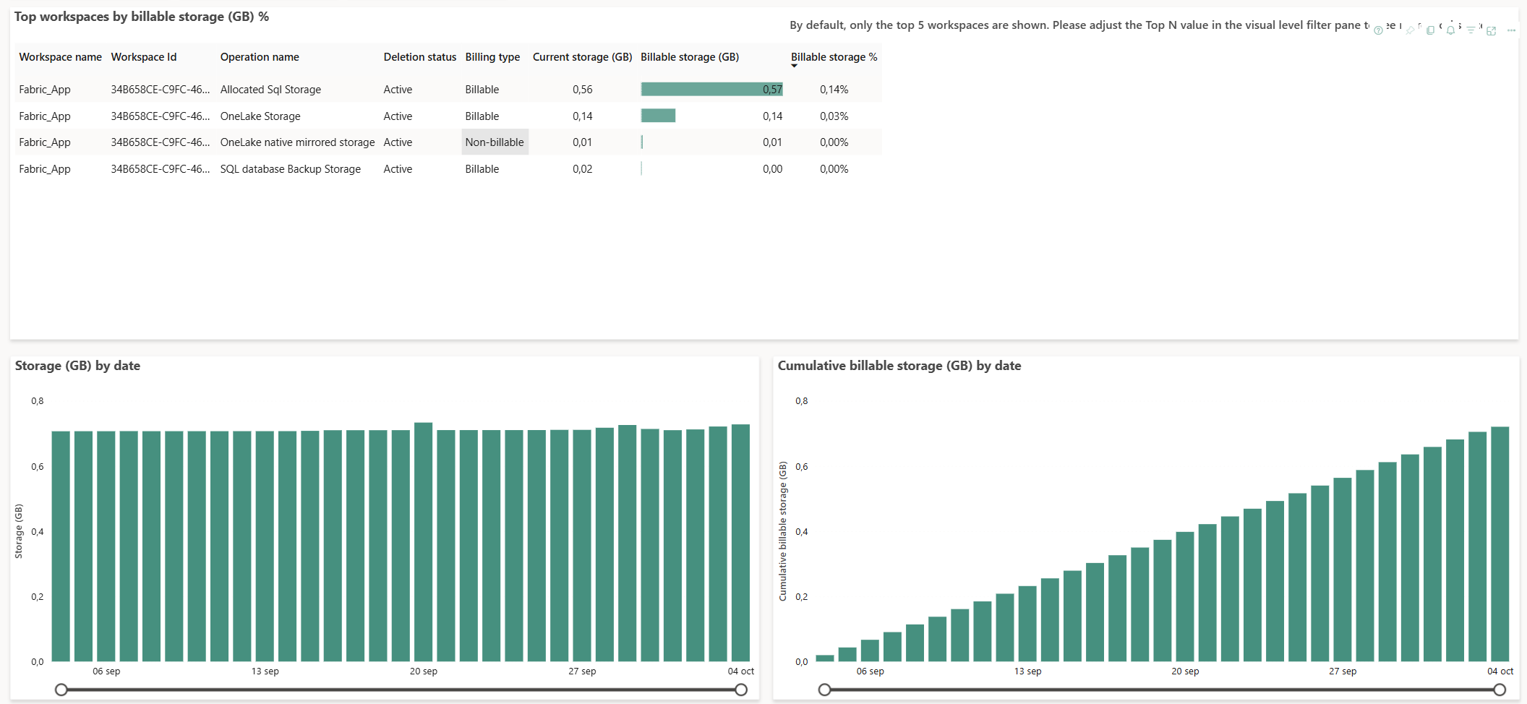Click current storage value 0,02
The height and width of the screenshot is (704, 1527).
point(582,169)
